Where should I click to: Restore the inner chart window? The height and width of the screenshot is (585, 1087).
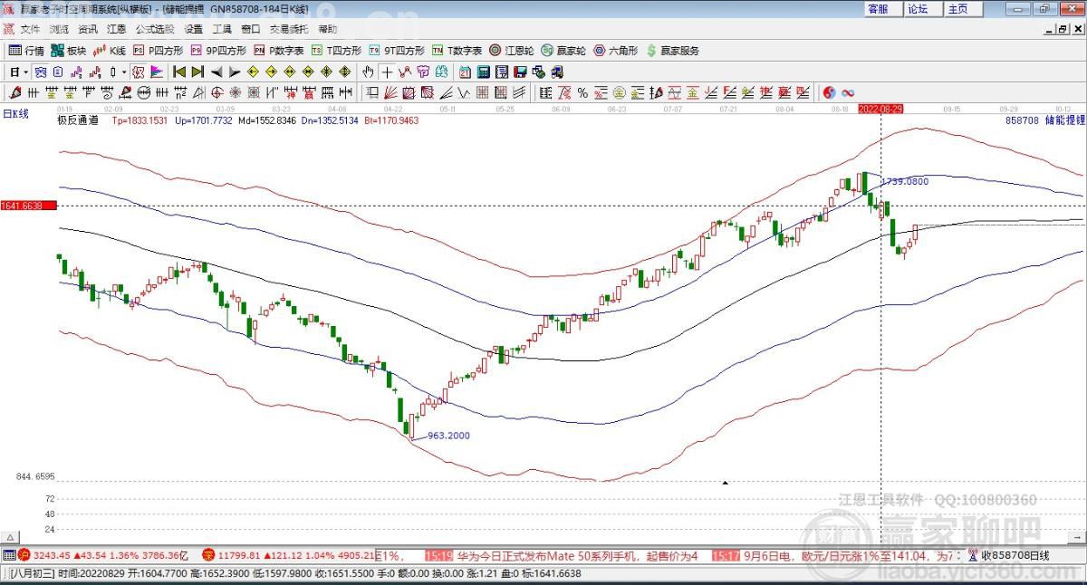[1063, 30]
